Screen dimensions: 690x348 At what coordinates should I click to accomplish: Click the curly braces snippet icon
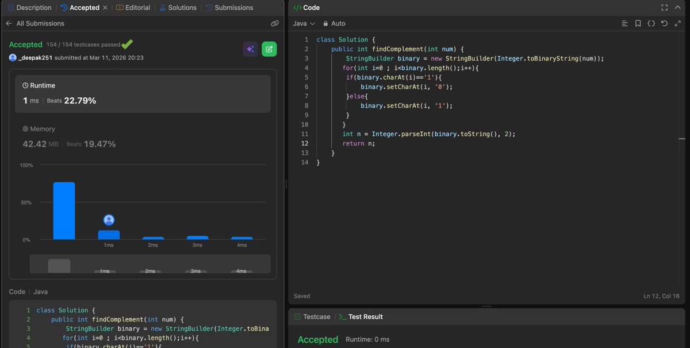tap(651, 24)
